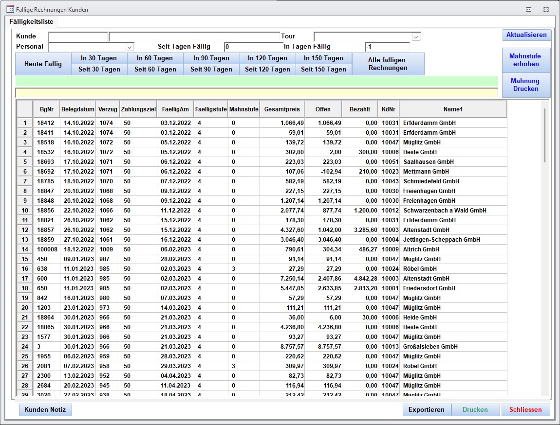Click Alle fälligen Rechnungen button

[388, 64]
